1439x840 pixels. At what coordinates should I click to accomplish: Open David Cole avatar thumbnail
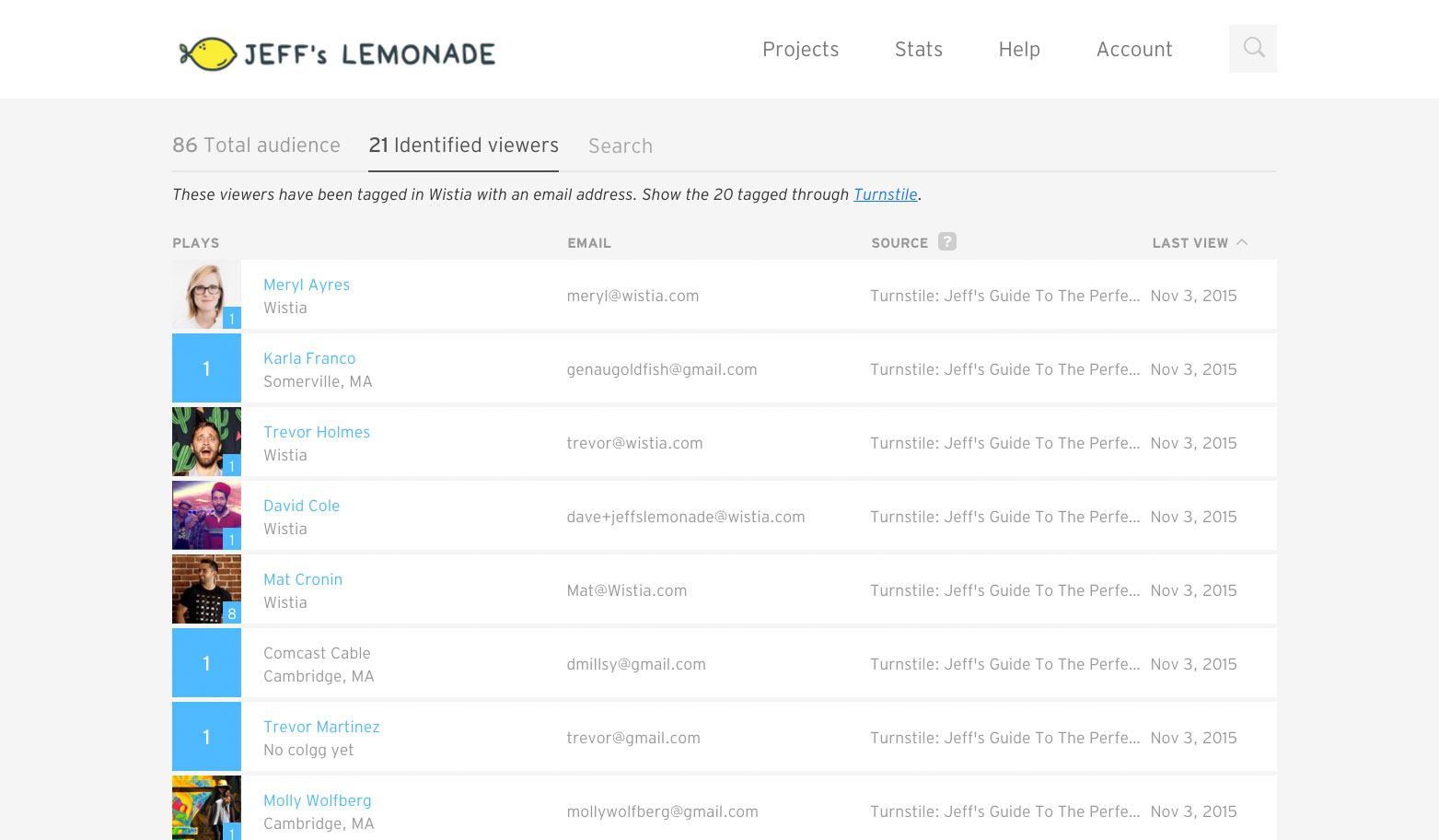[206, 516]
